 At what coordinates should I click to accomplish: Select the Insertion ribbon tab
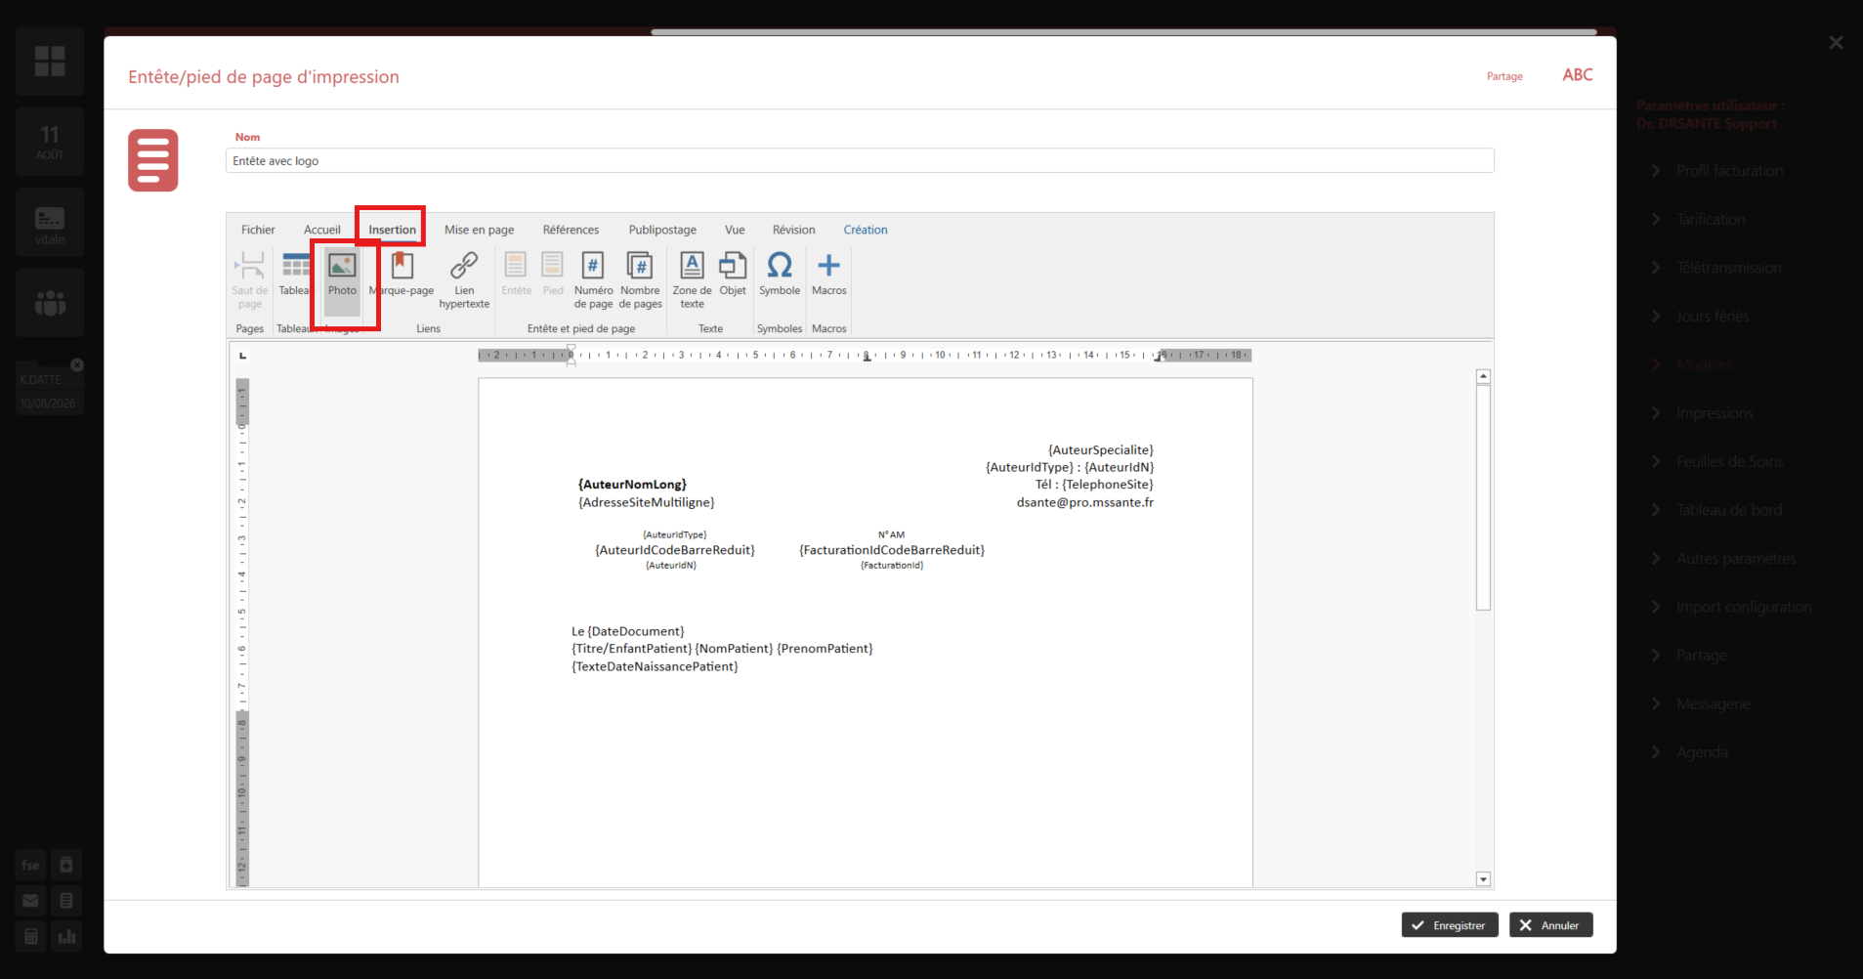click(x=392, y=230)
